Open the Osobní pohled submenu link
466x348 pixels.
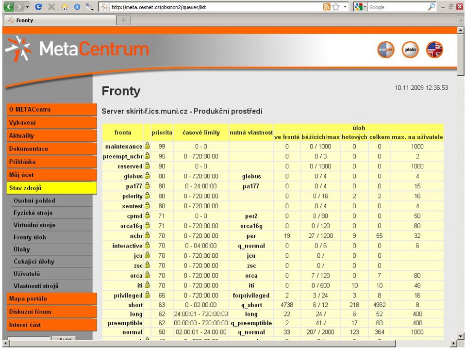click(x=34, y=200)
